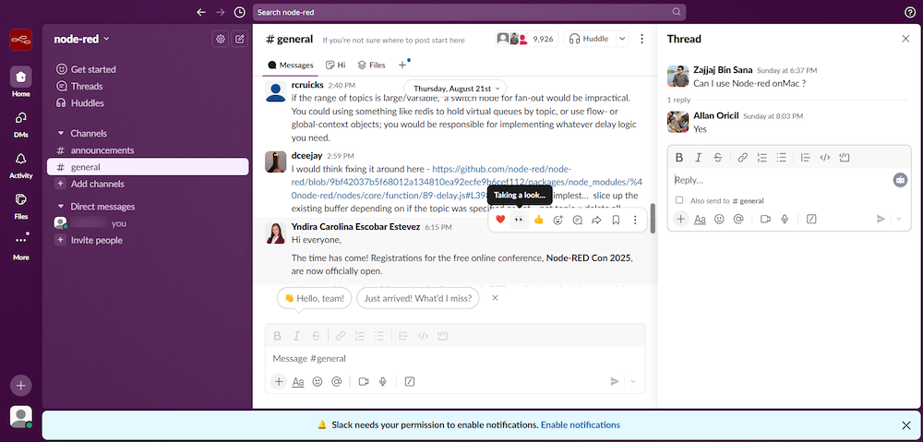Click Enable notifications link
Image resolution: width=923 pixels, height=442 pixels.
(x=580, y=424)
